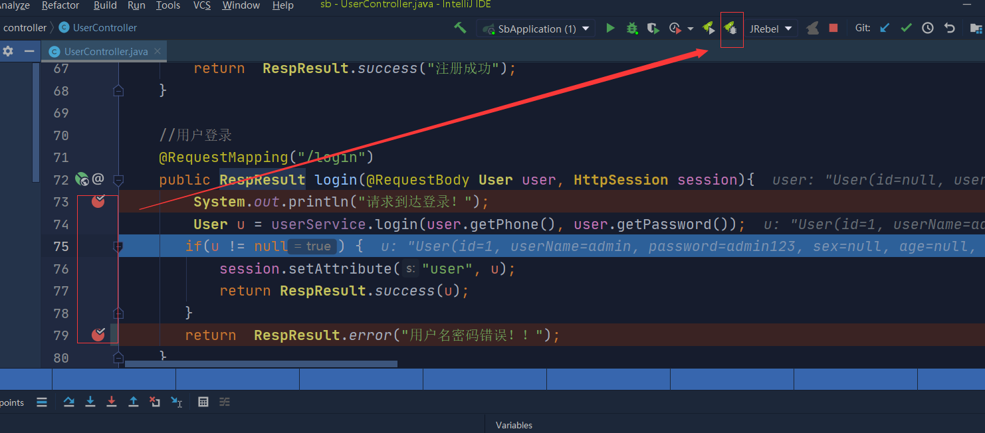Click the request mapping gutter icon on line 72

click(82, 179)
